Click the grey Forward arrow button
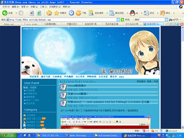 point(21,13)
